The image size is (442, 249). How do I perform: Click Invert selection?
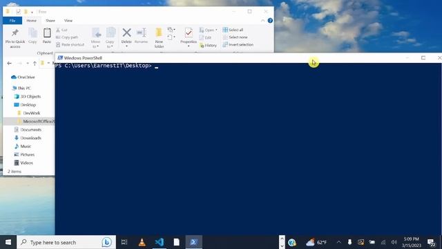click(238, 44)
